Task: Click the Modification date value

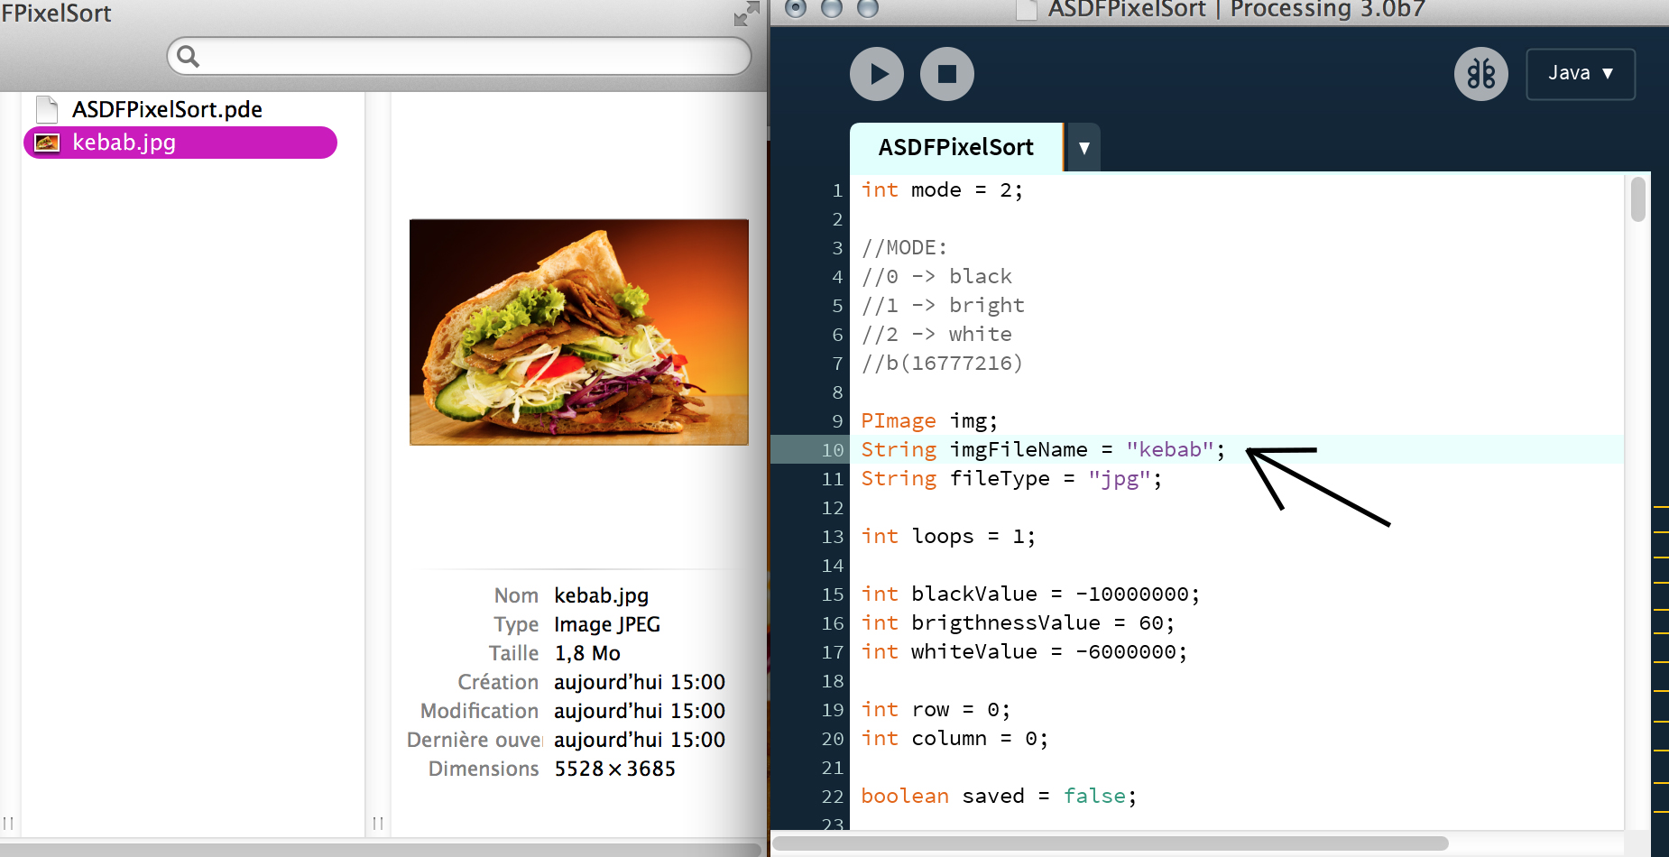Action: (640, 712)
